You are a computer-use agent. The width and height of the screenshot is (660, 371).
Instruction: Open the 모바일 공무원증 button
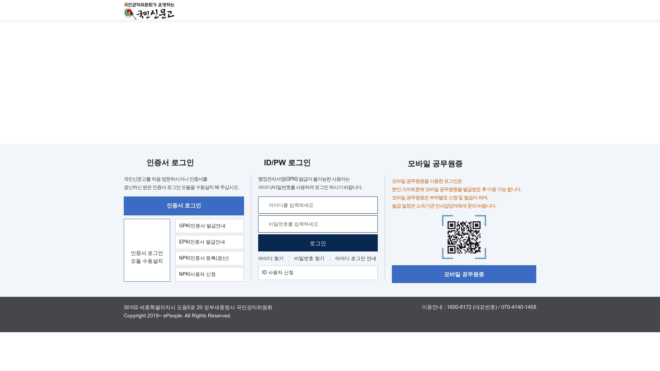464,274
